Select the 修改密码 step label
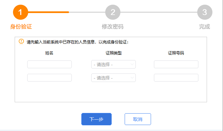The width and height of the screenshot is (223, 131). [113, 27]
